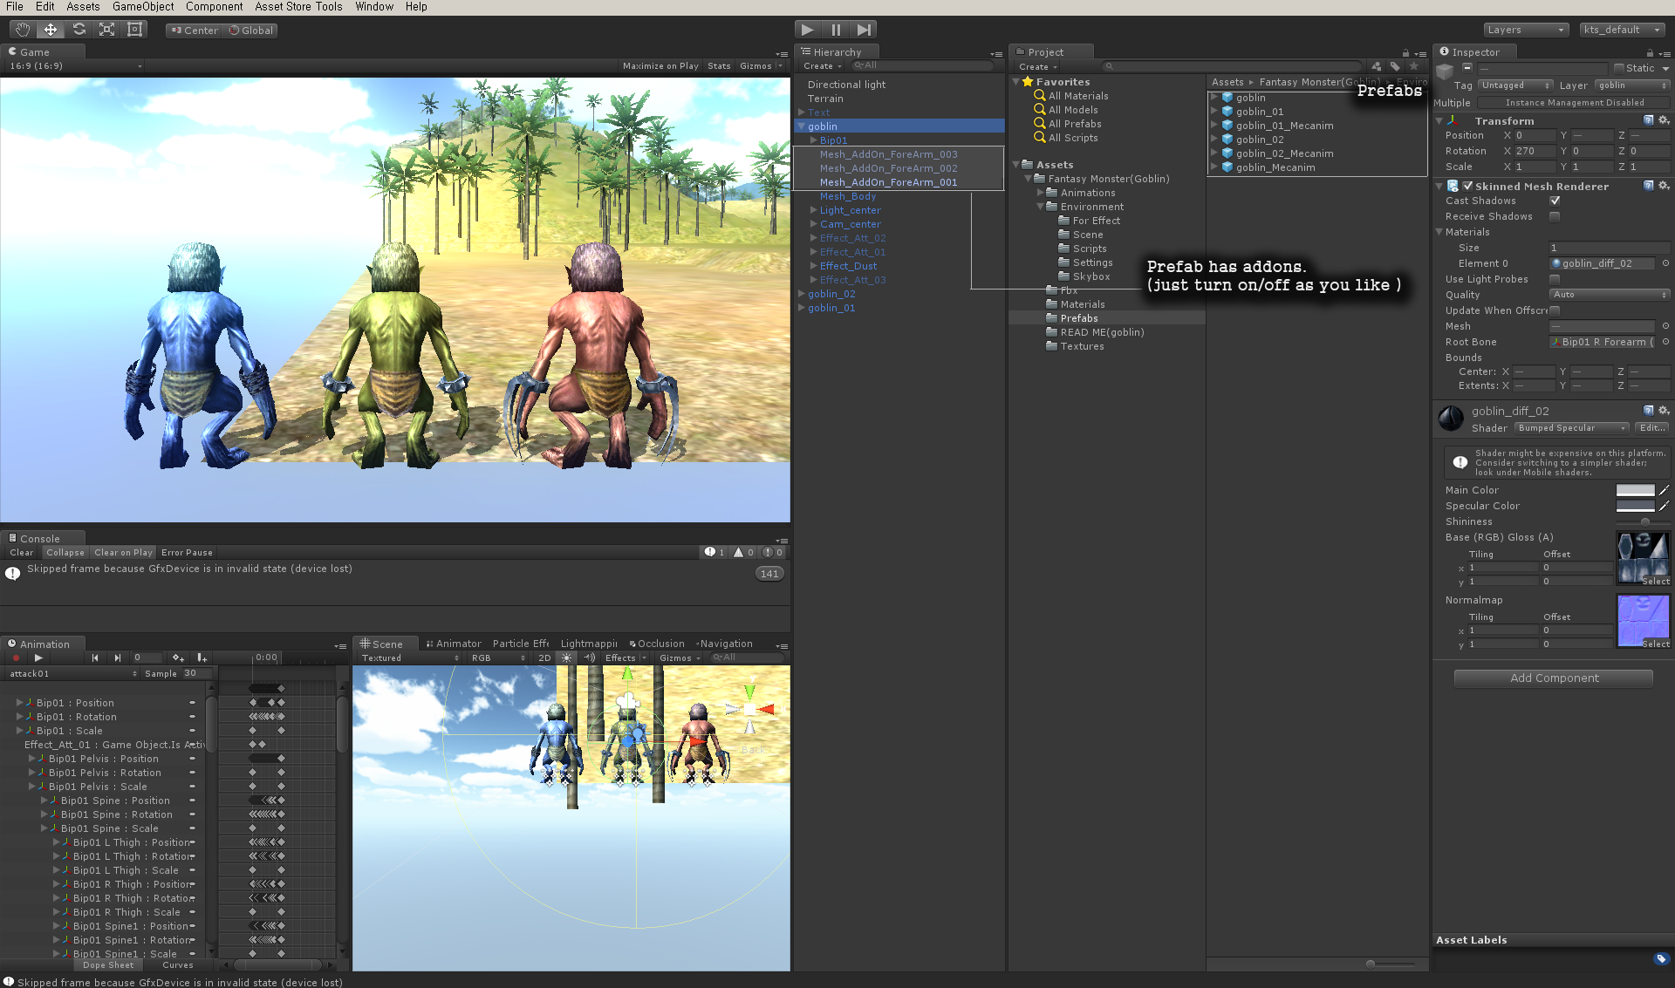This screenshot has width=1675, height=988.
Task: Open the Window menu
Action: point(374,7)
